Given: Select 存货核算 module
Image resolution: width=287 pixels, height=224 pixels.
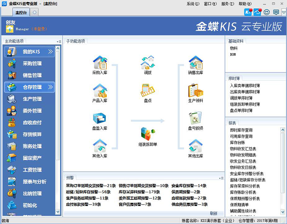Looking at the screenshot, I should (x=29, y=134).
